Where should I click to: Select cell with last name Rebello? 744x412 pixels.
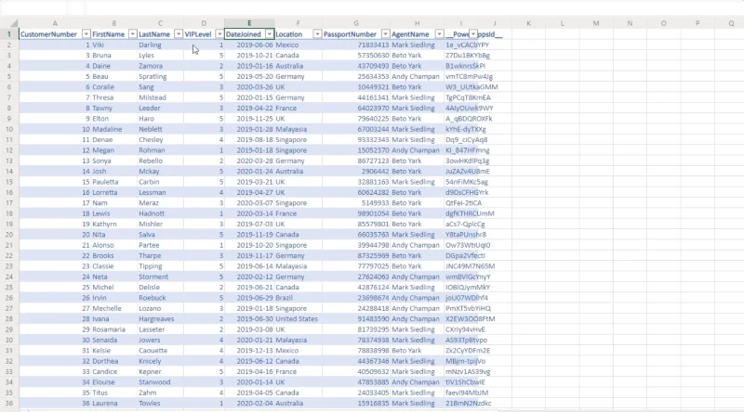point(160,161)
